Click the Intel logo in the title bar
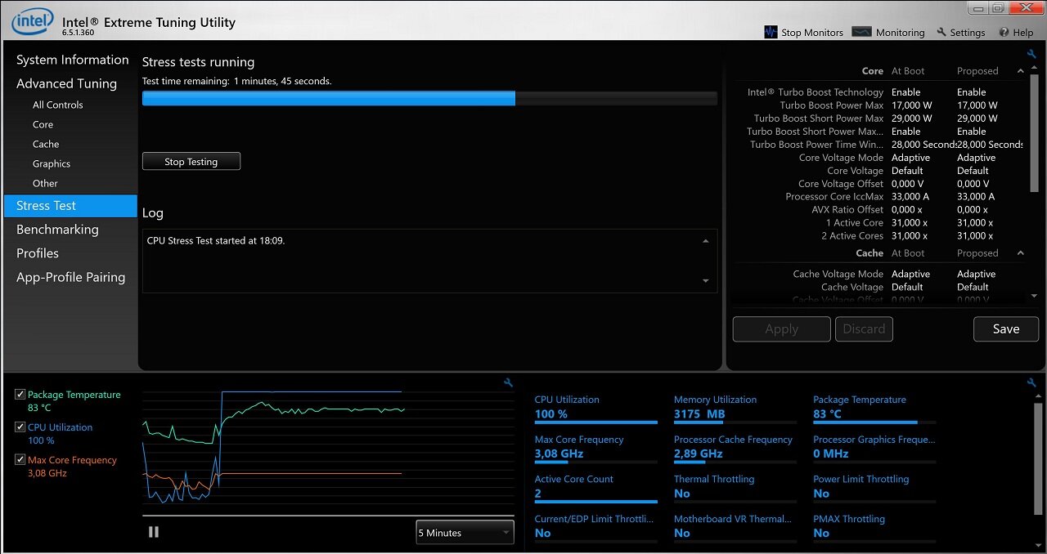The image size is (1047, 554). point(32,22)
